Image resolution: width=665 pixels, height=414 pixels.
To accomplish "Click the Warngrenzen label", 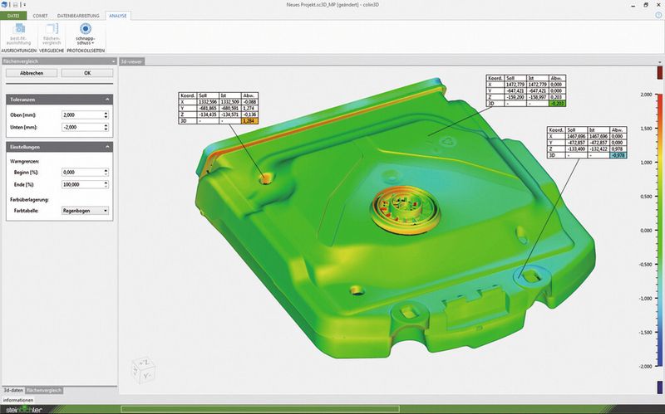I will click(24, 162).
